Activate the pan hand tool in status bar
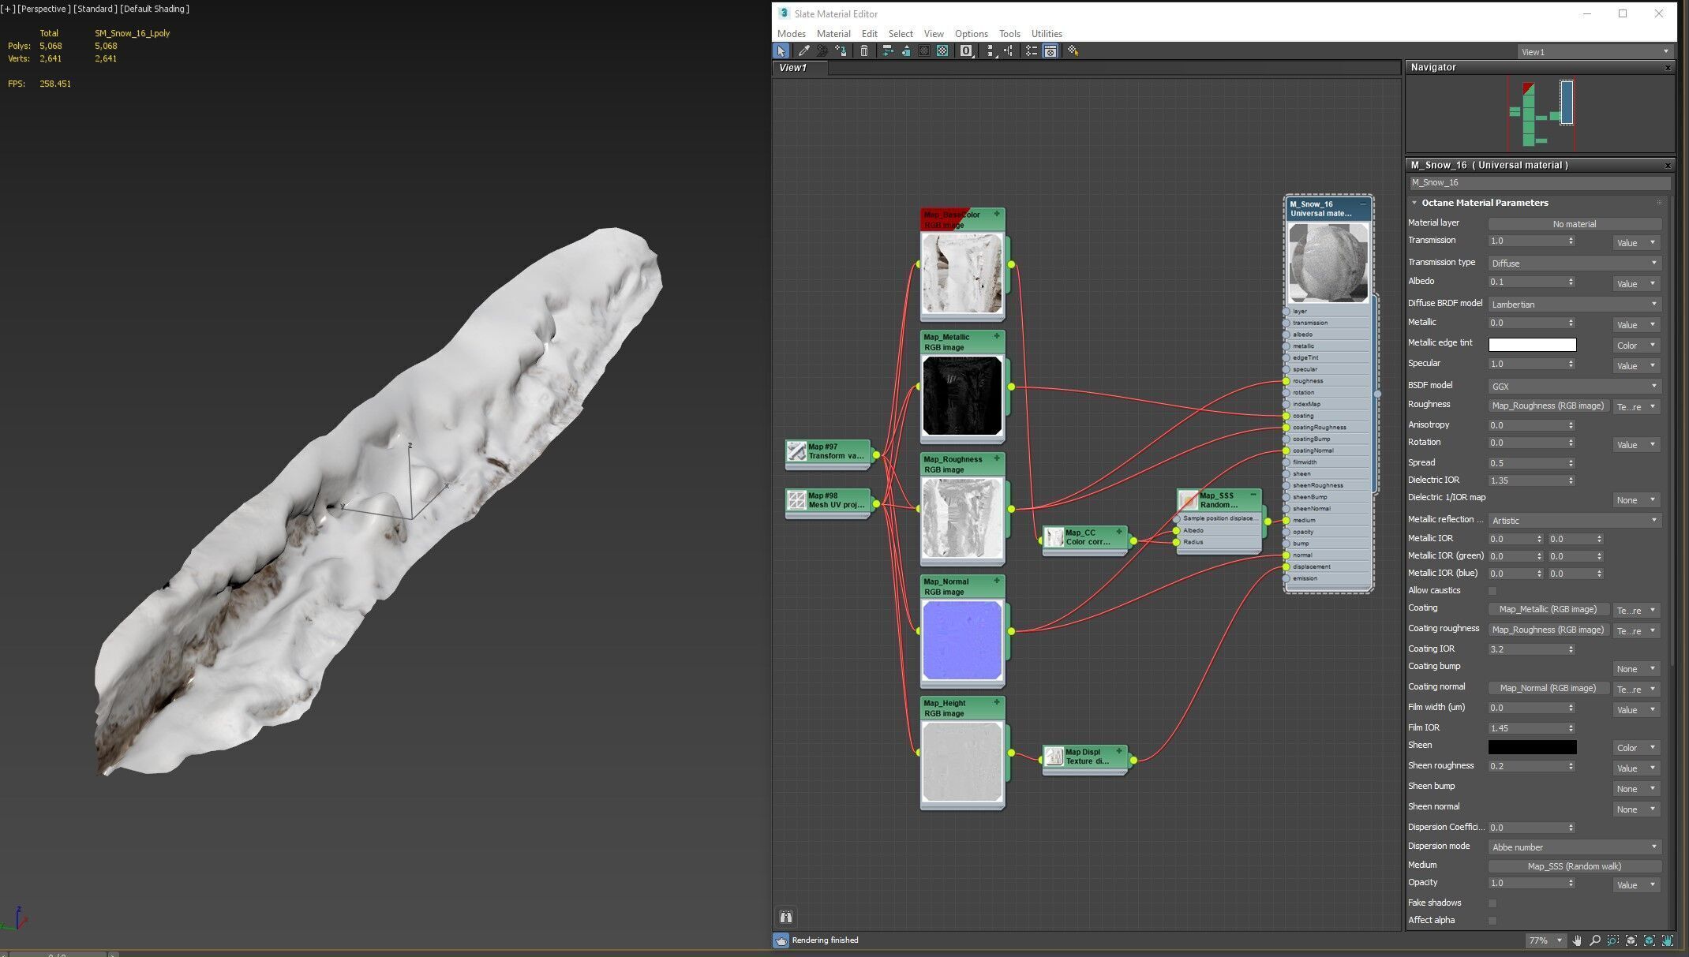 [1577, 940]
